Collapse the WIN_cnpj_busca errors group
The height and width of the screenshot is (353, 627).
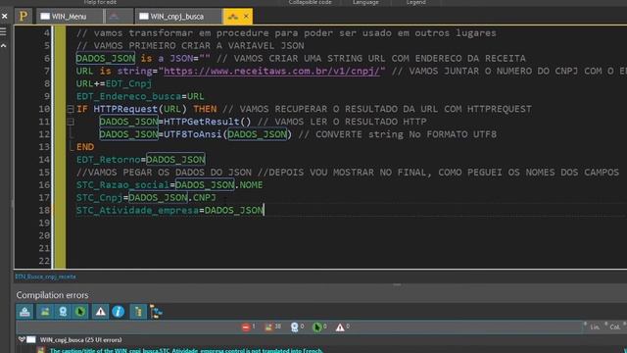pos(22,339)
